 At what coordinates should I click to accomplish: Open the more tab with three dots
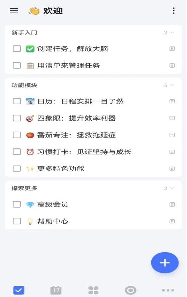pos(168,290)
